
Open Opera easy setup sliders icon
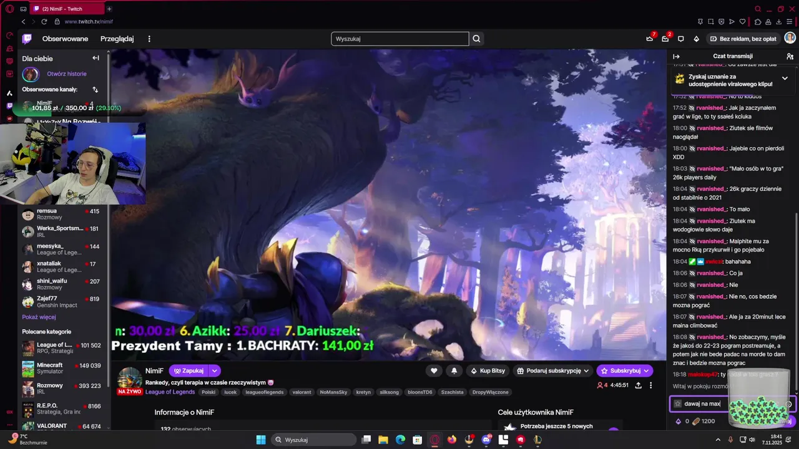click(x=789, y=22)
